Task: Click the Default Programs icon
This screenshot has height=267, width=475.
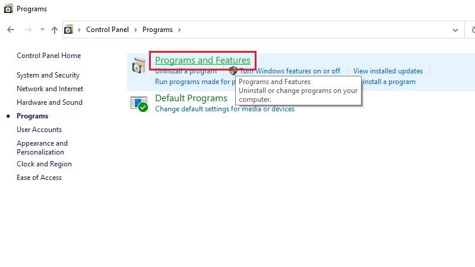Action: pos(139,104)
